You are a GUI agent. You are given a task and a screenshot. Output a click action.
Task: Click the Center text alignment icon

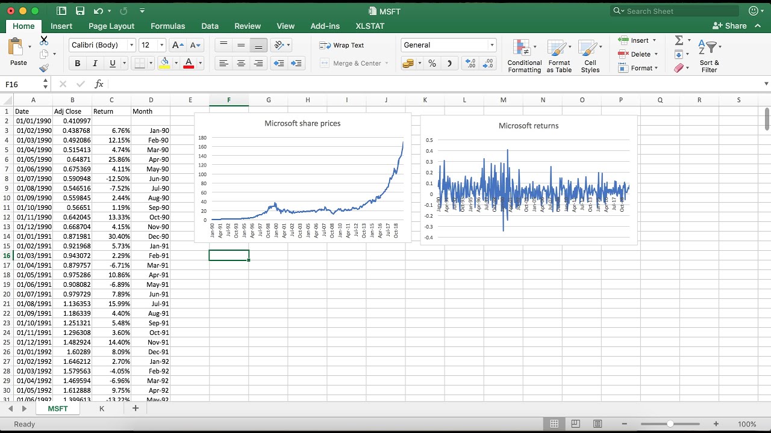[241, 63]
